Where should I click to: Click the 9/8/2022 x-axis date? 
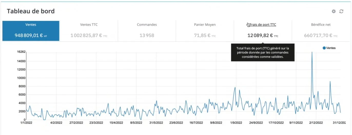[216, 123]
